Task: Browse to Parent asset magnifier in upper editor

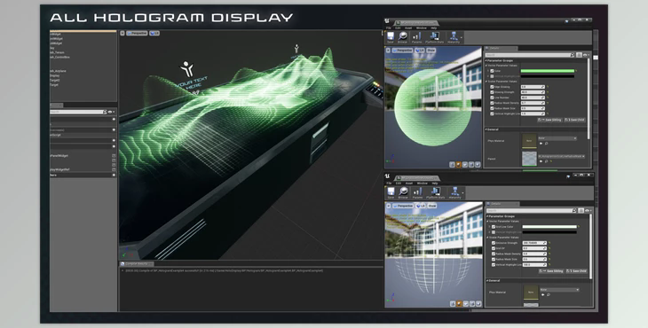Action: 546,161
